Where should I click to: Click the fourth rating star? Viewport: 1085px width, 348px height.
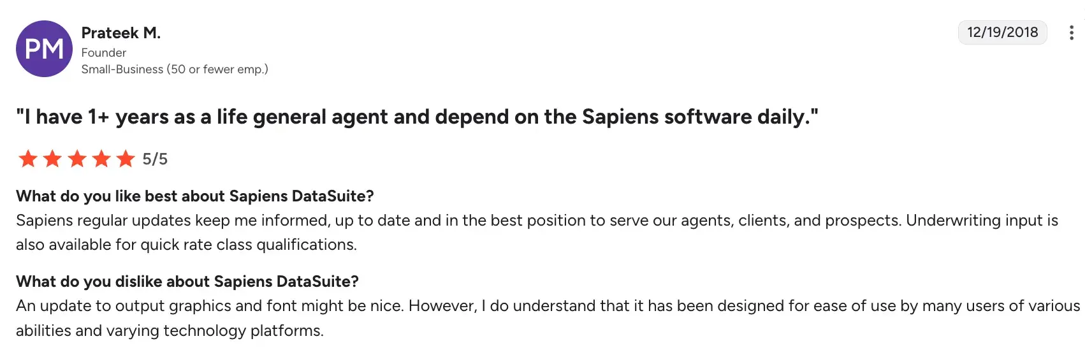pyautogui.click(x=101, y=159)
